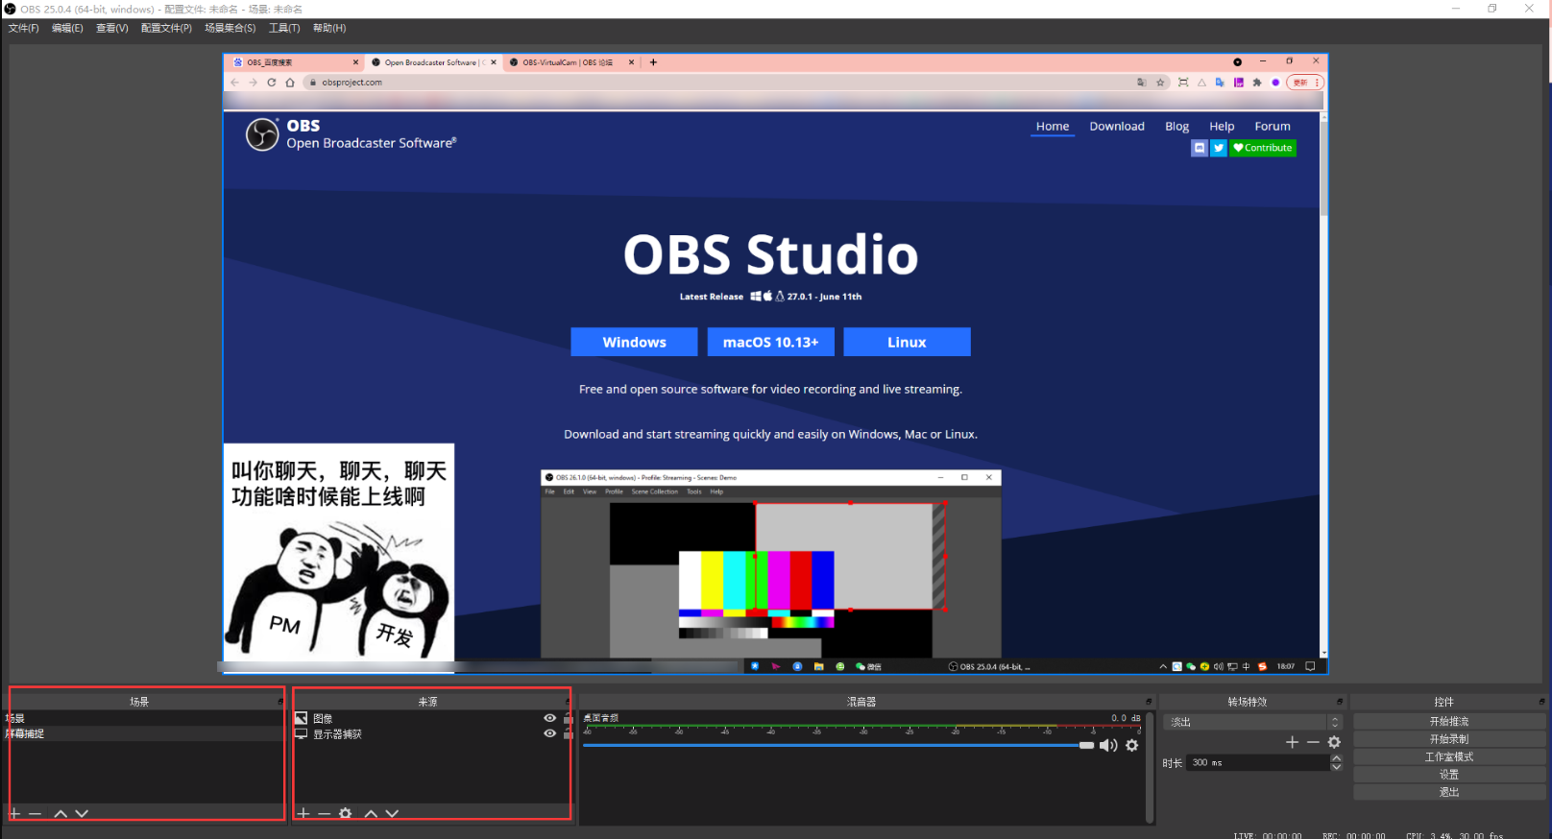This screenshot has width=1552, height=839.
Task: Decrease 时长 duration with down arrow
Action: coord(1336,767)
